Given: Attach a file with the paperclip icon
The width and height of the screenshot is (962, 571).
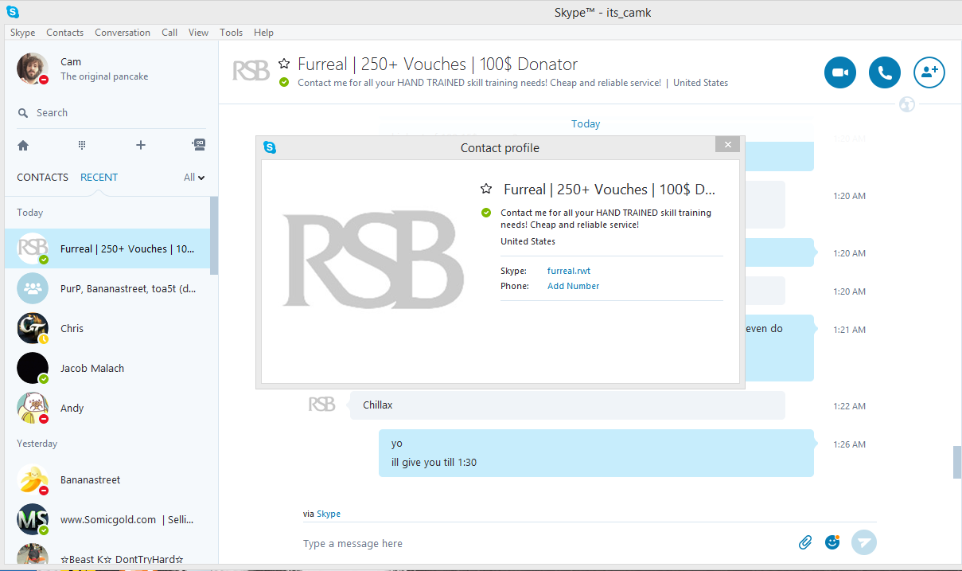Looking at the screenshot, I should tap(805, 542).
